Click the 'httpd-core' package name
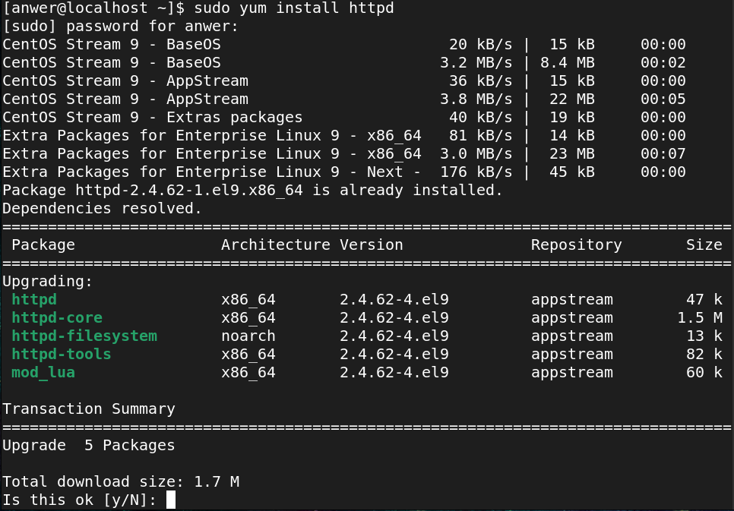 (x=57, y=318)
